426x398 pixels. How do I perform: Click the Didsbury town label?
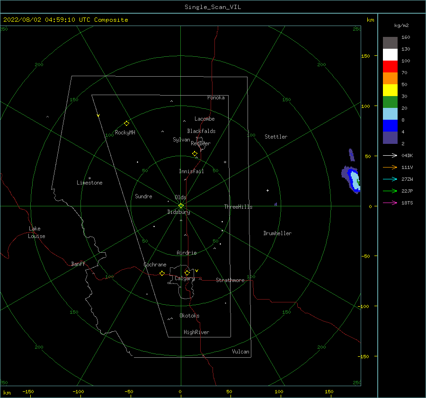(x=179, y=212)
